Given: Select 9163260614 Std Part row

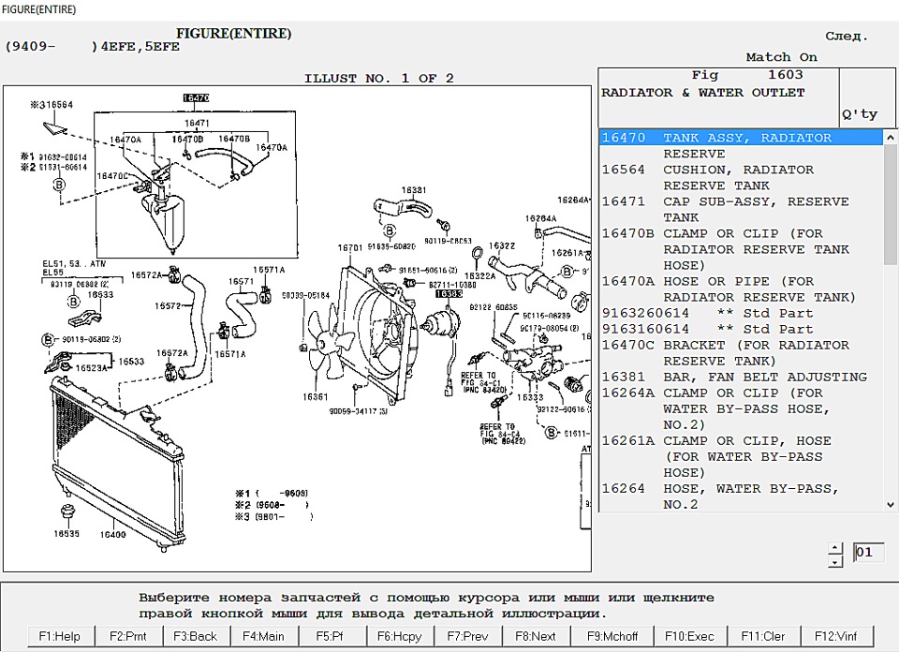Looking at the screenshot, I should 741,313.
